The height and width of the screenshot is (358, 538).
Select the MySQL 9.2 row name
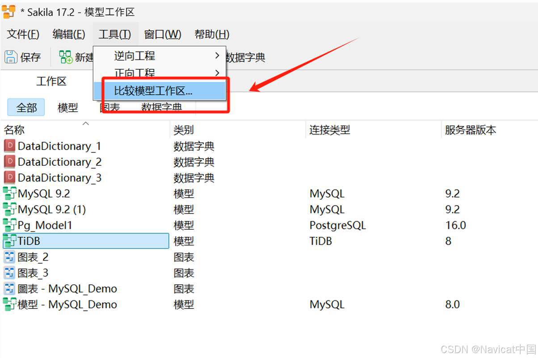tap(44, 194)
